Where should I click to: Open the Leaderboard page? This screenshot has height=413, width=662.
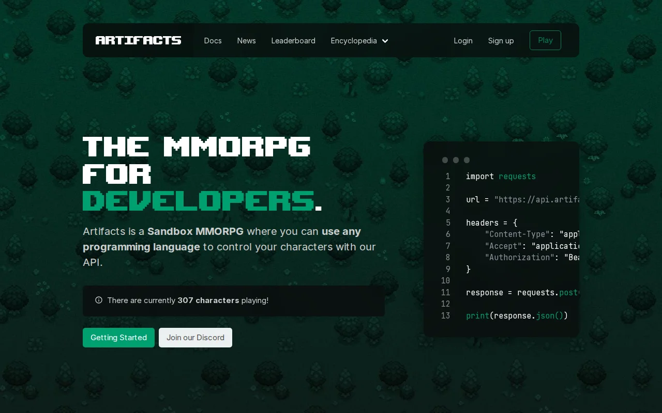(x=293, y=41)
